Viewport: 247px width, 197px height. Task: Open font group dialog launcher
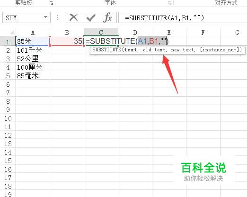(x=169, y=3)
